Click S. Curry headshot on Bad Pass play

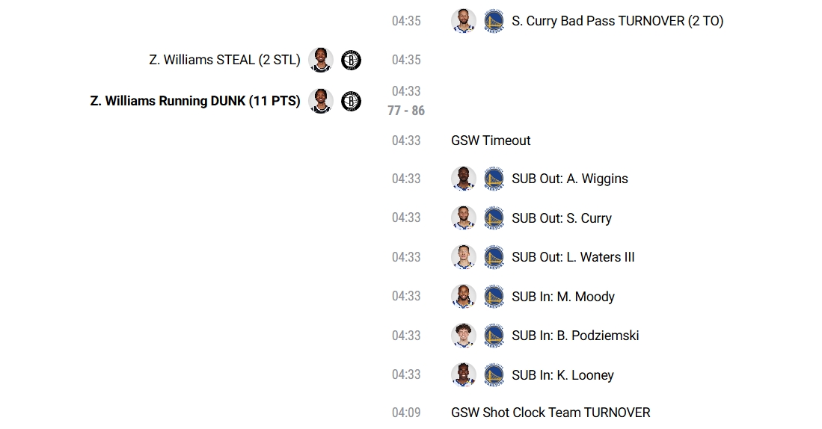(x=464, y=21)
